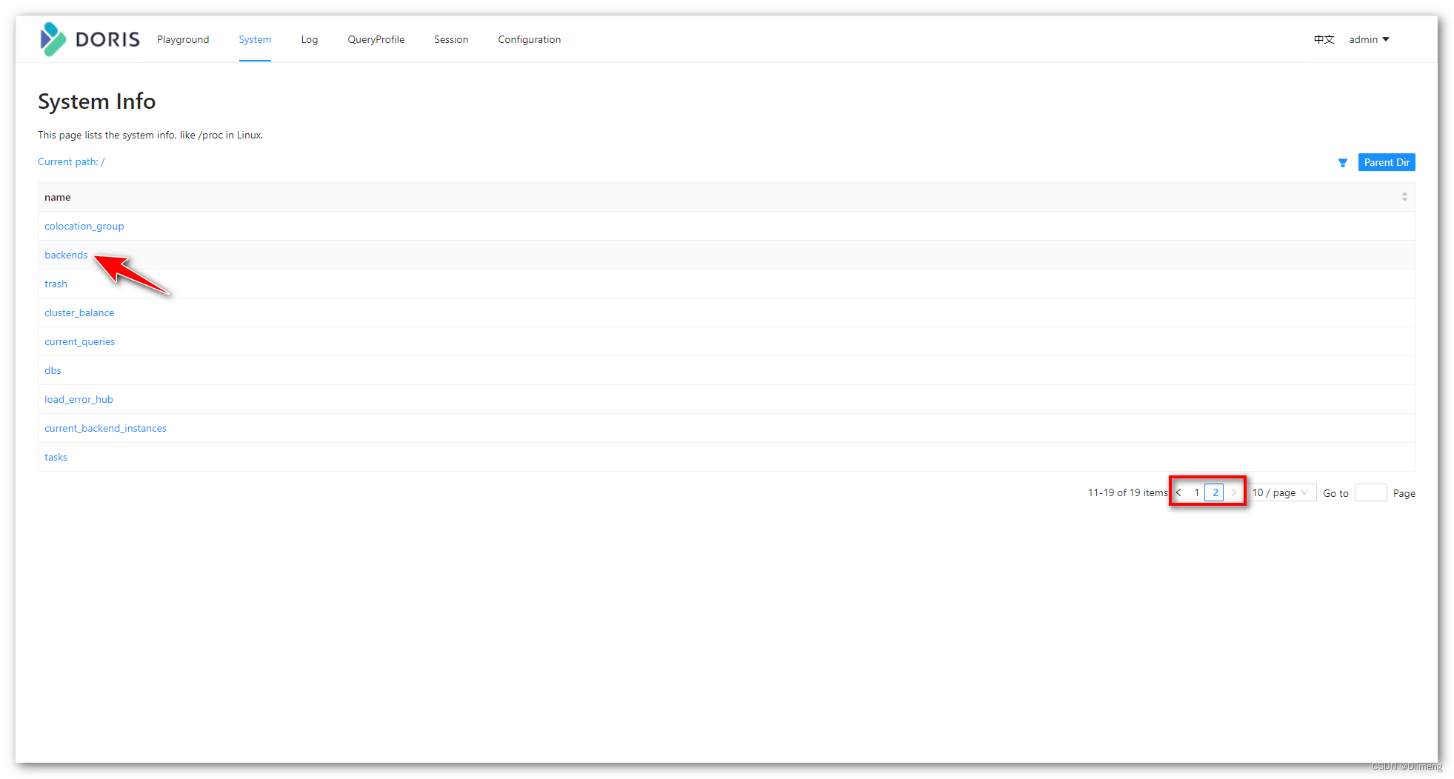Screen dimensions: 1454x779
Task: Select pagination page 2
Action: pyautogui.click(x=1215, y=492)
